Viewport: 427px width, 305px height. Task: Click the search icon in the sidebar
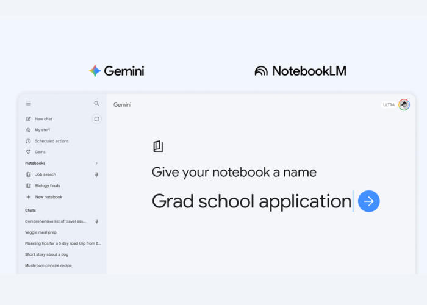(x=96, y=104)
